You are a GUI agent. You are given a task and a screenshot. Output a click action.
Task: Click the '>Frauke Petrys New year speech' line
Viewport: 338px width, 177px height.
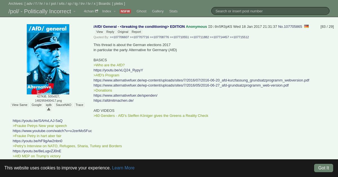coord(40,126)
